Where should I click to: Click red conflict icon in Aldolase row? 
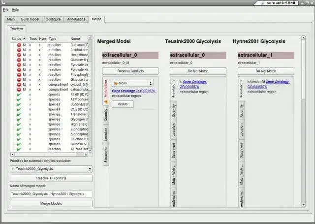(x=19, y=45)
